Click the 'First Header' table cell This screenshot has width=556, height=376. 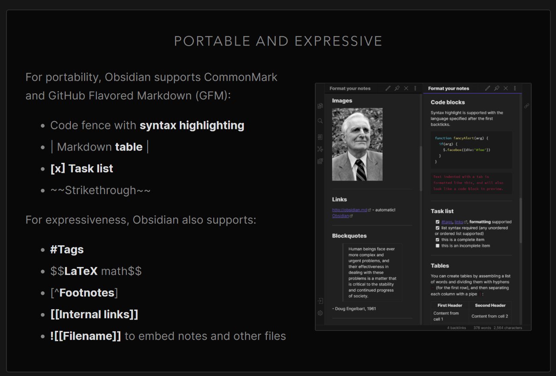[x=450, y=305]
